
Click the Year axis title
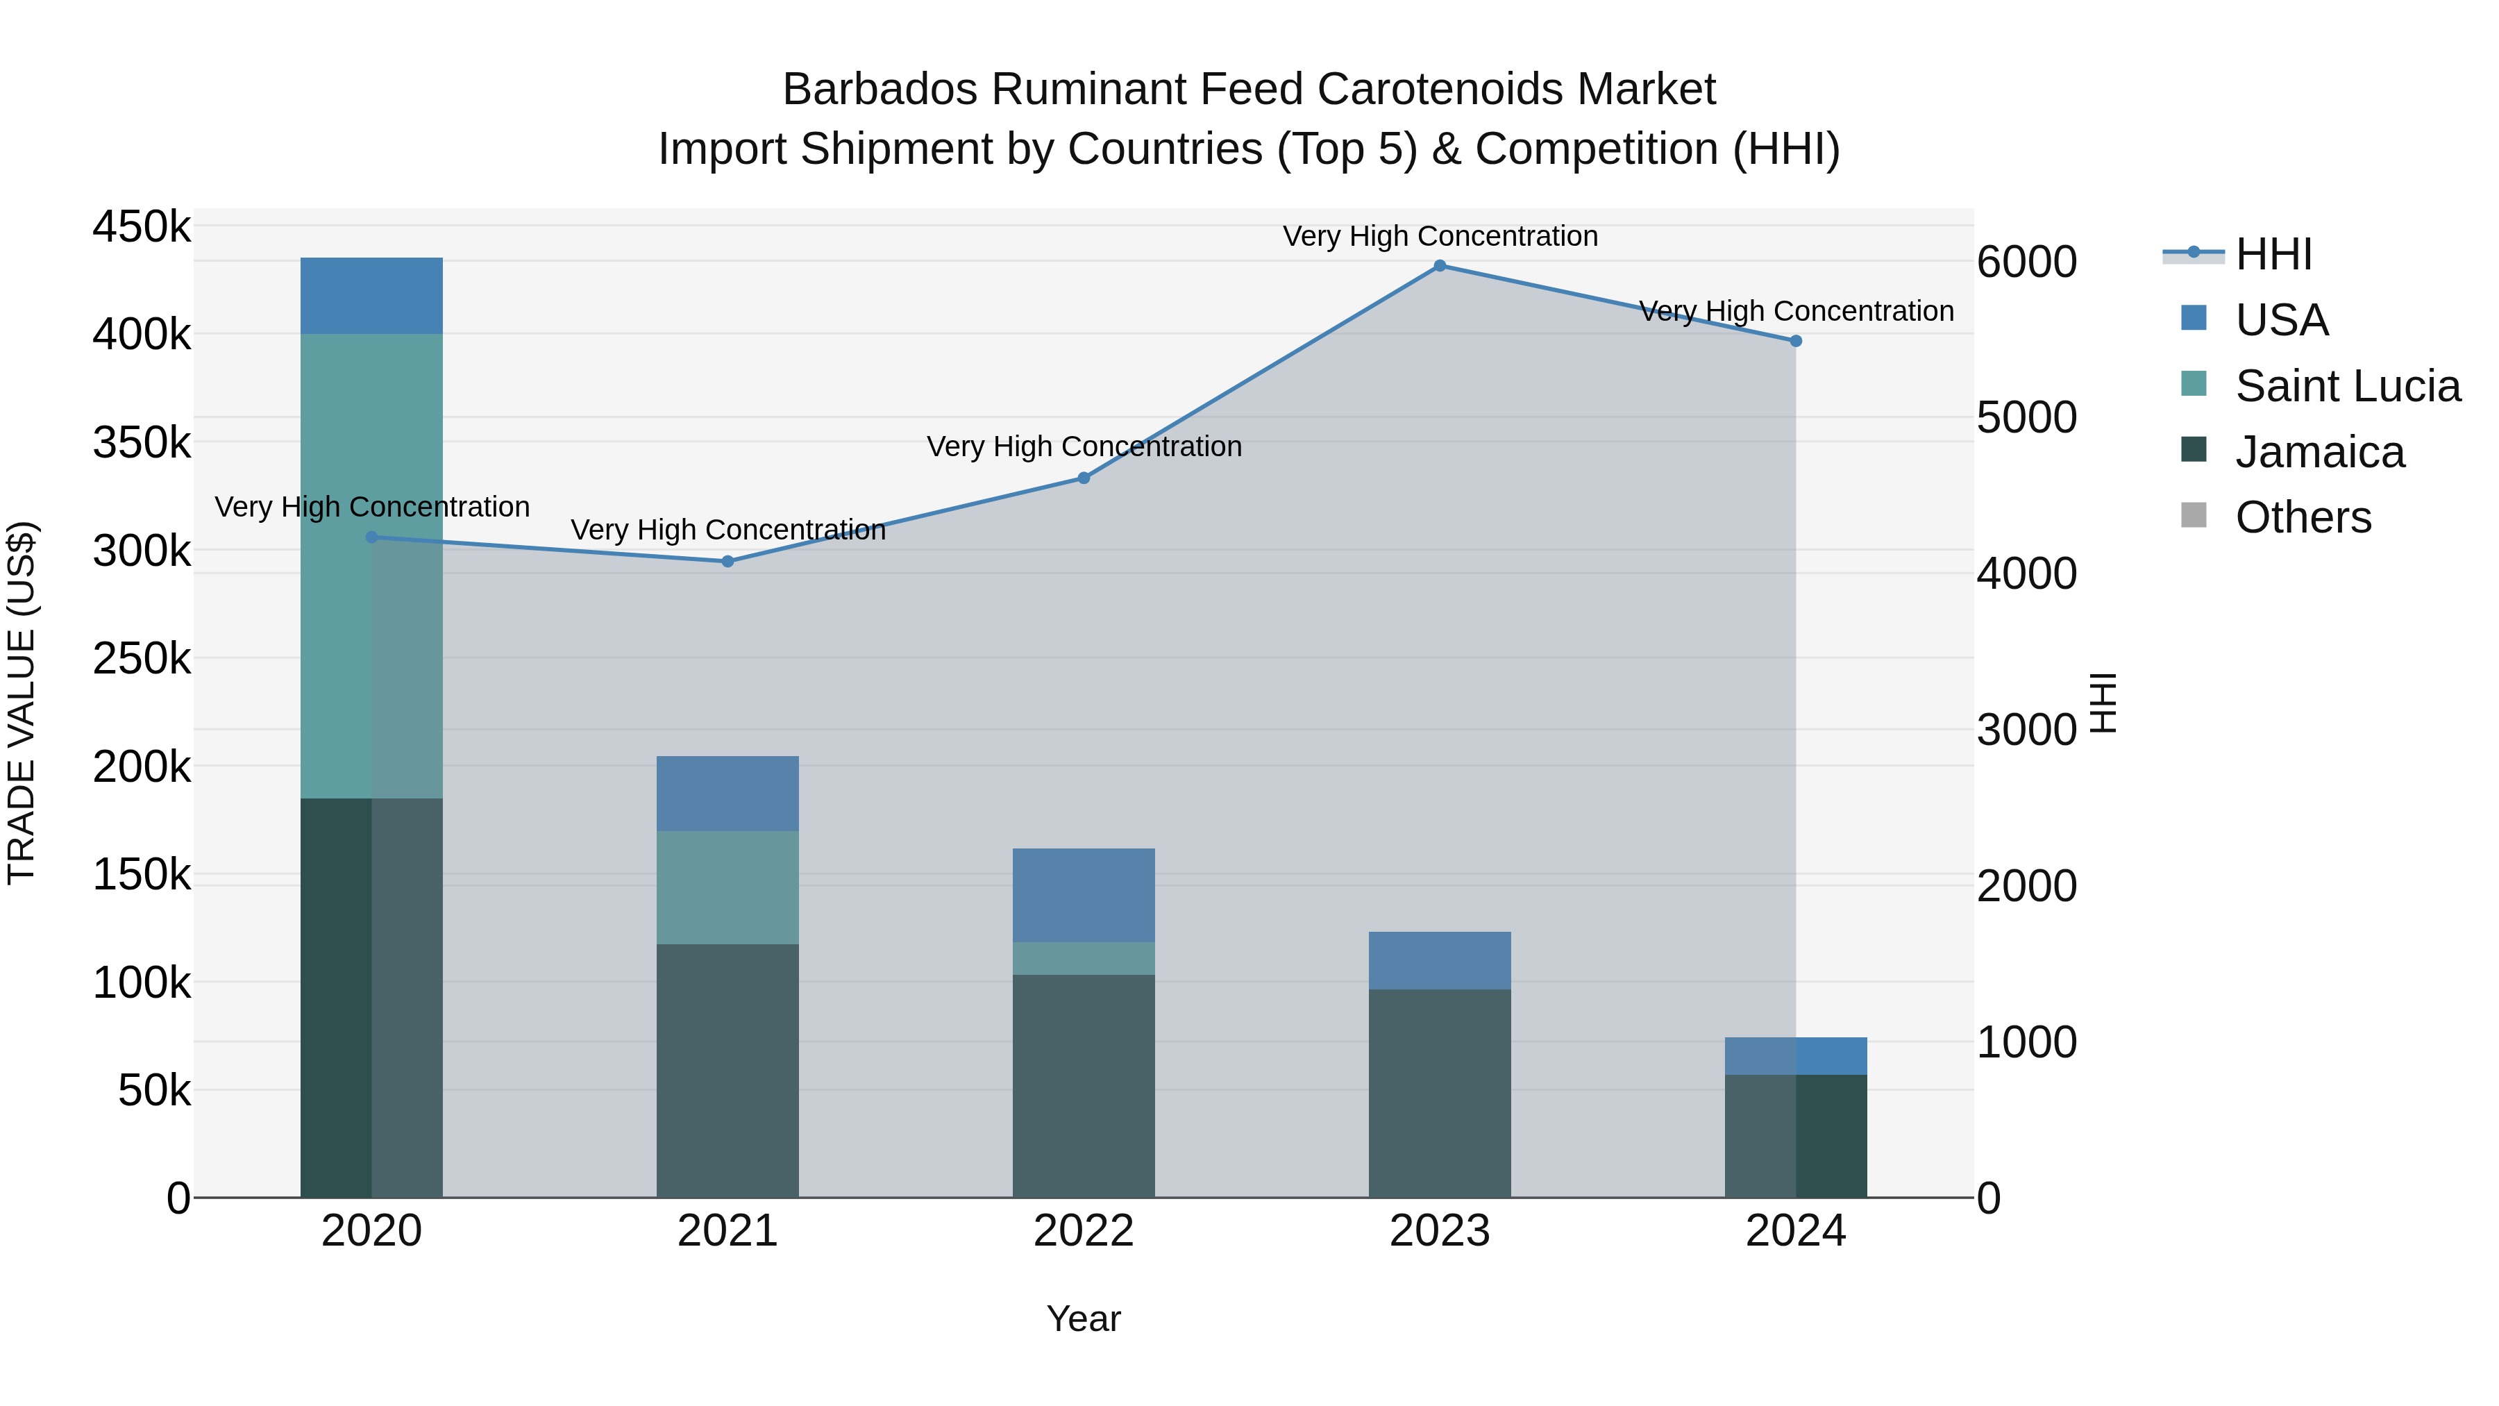click(x=1084, y=1319)
